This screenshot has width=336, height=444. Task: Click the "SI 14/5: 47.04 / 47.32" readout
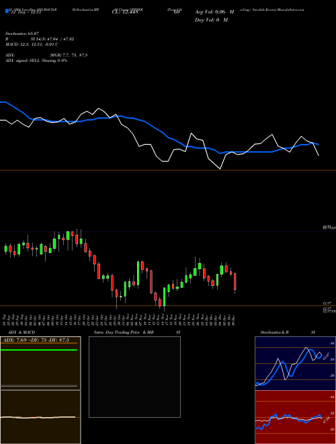[x=52, y=39]
